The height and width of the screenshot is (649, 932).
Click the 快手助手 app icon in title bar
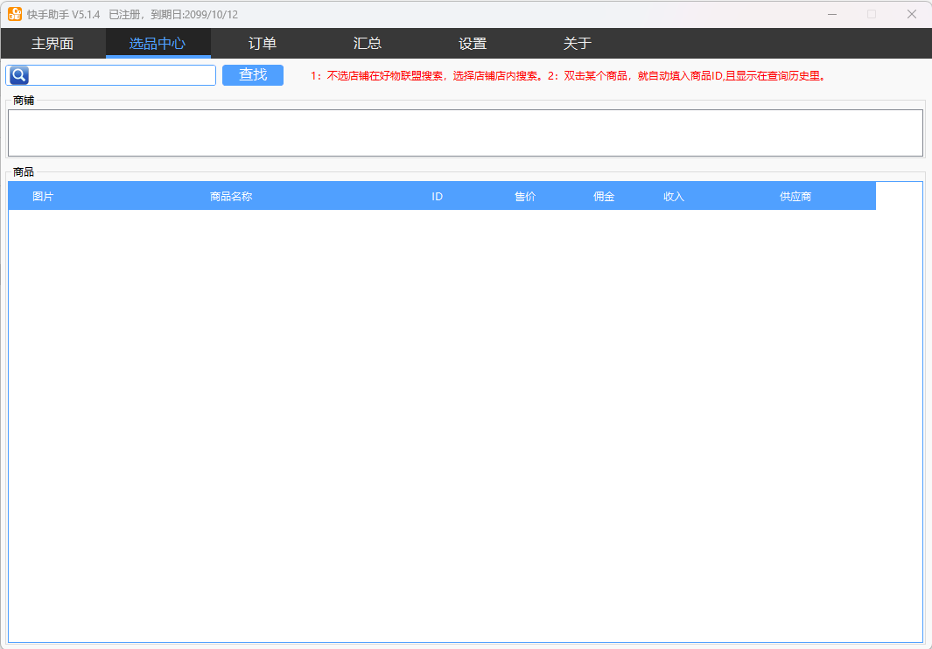click(x=15, y=14)
